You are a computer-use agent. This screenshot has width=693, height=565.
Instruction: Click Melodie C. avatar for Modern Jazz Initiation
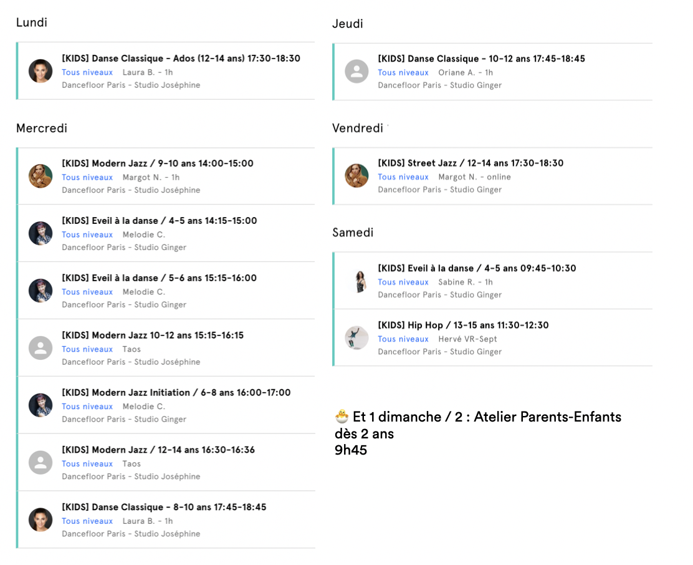pos(41,405)
